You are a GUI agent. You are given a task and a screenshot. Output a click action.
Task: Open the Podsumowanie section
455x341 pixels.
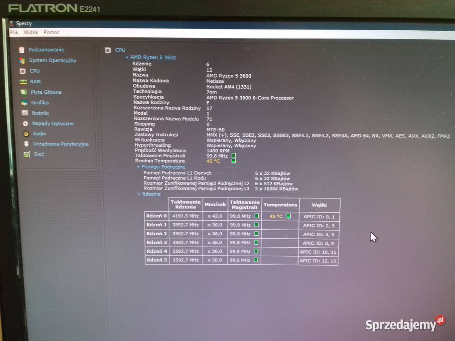tap(46, 50)
